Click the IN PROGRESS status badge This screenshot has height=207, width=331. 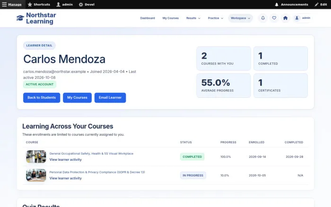[193, 175]
